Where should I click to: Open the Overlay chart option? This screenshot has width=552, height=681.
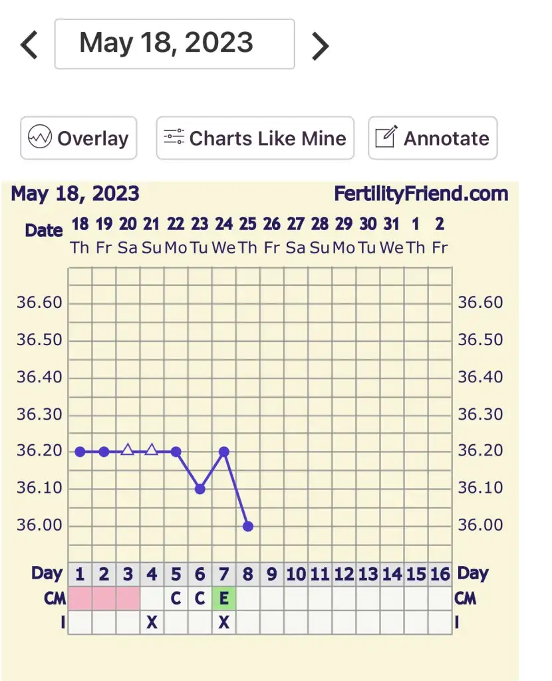tap(78, 138)
